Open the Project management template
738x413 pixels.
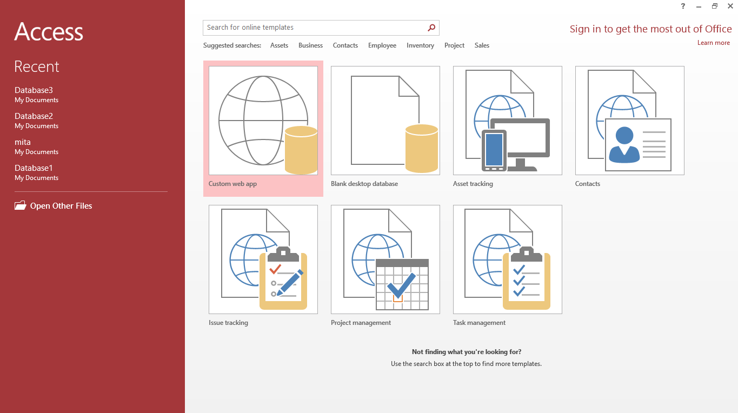385,259
